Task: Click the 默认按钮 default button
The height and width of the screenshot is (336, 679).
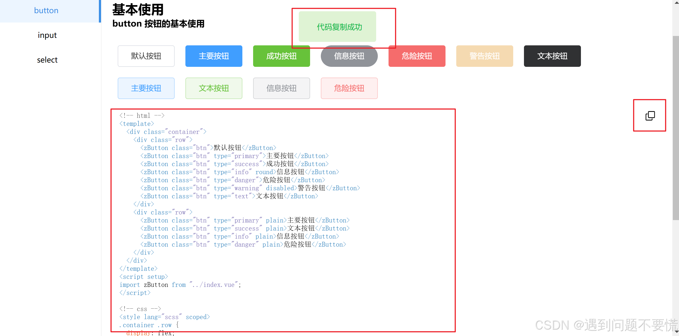Action: (x=146, y=56)
